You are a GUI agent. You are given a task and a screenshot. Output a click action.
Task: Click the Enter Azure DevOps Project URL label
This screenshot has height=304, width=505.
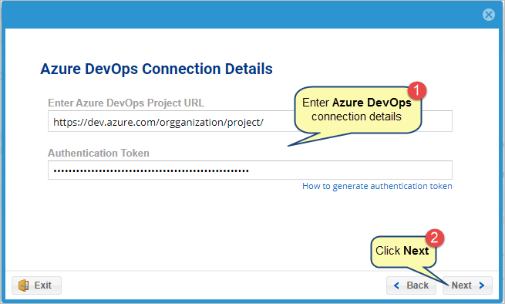point(126,103)
